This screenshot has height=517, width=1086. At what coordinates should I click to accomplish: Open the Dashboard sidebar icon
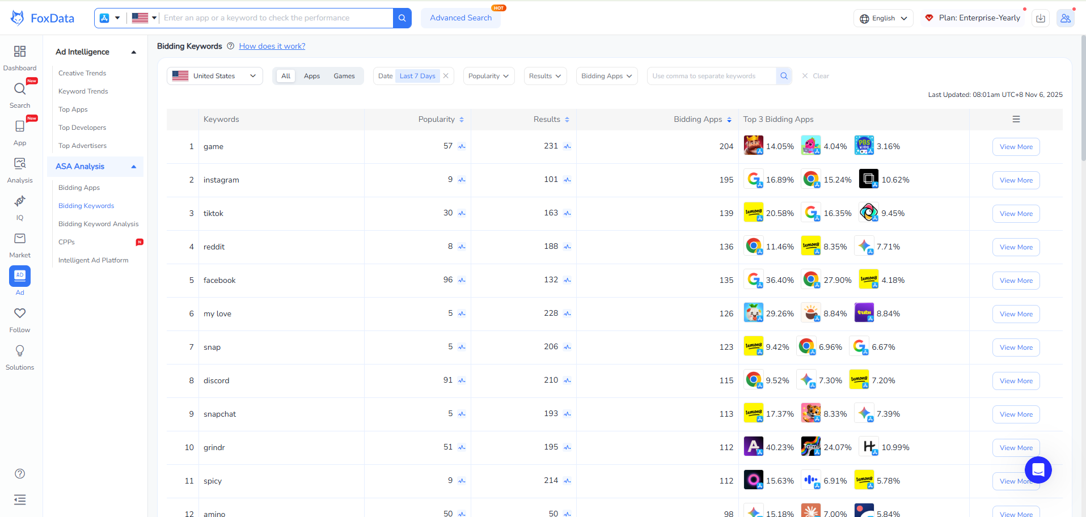[x=20, y=52]
